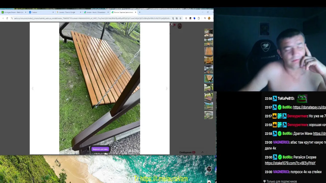Close the Kochegara Stream tab
The width and height of the screenshot is (326, 183).
pos(25,12)
